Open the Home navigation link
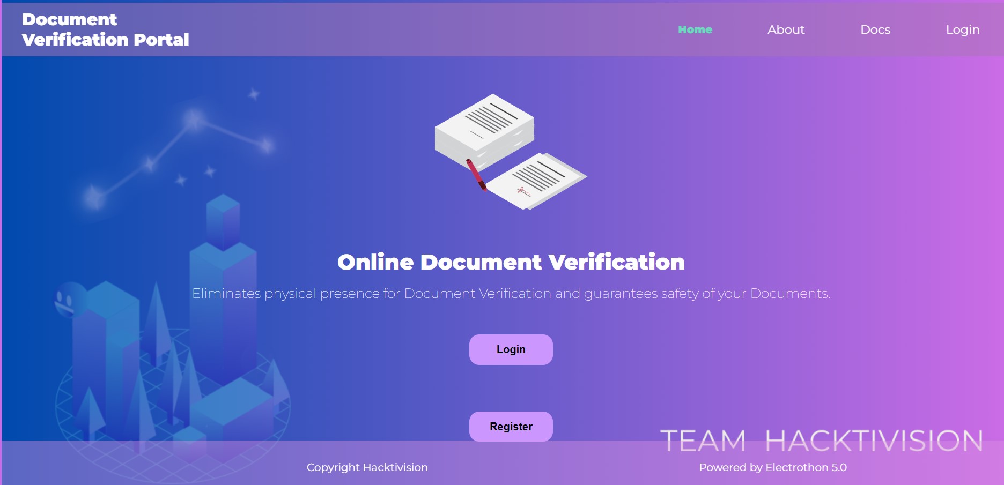 click(695, 29)
